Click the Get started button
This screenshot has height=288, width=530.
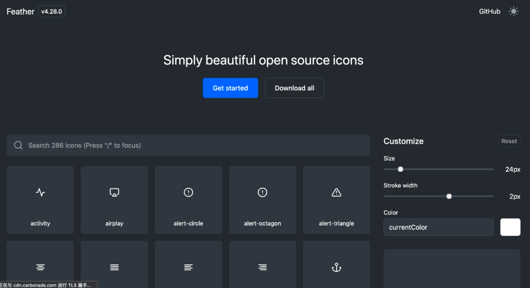(x=230, y=88)
